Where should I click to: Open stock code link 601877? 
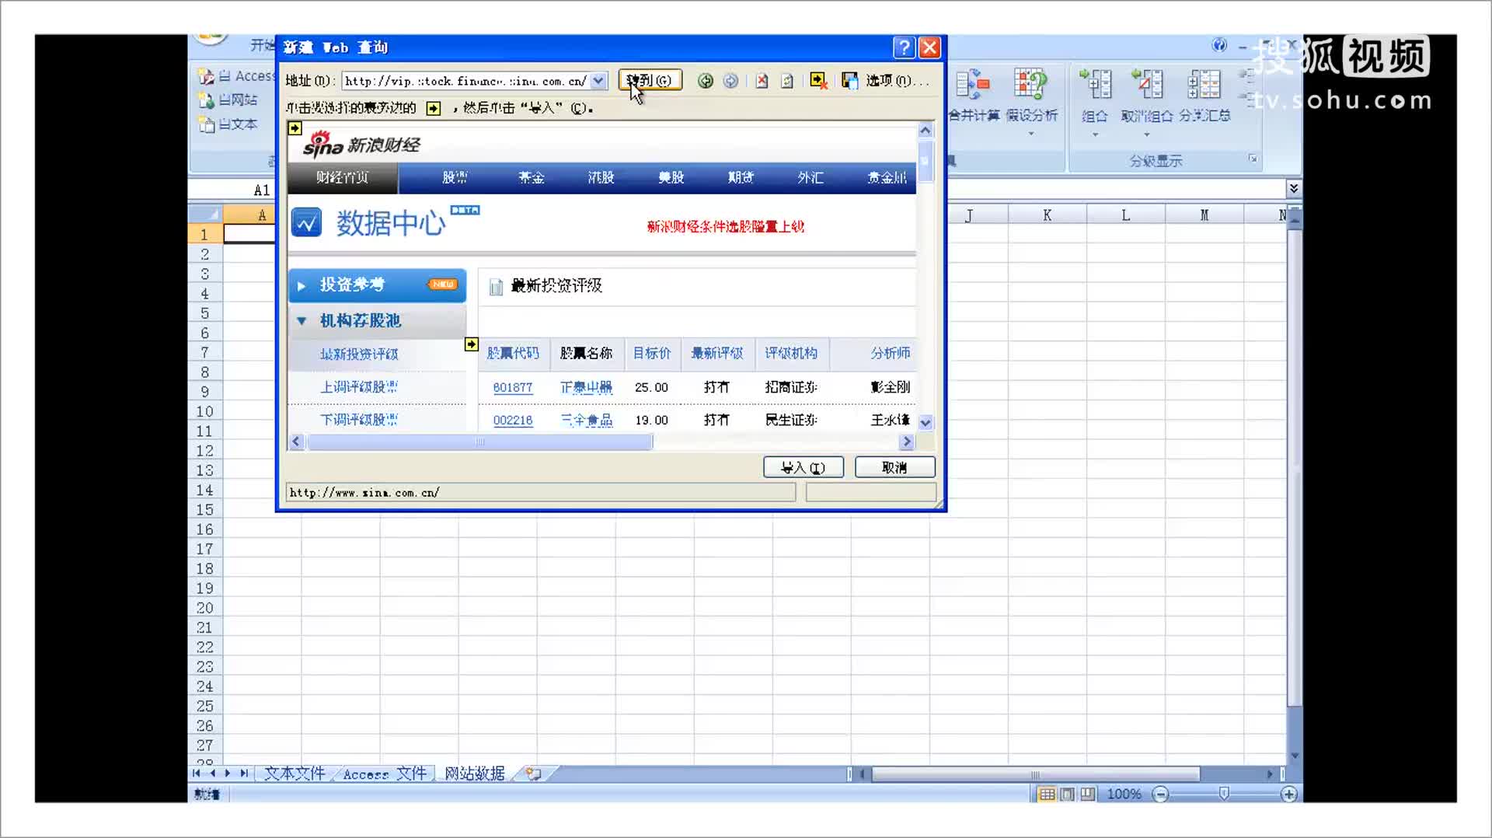tap(513, 387)
